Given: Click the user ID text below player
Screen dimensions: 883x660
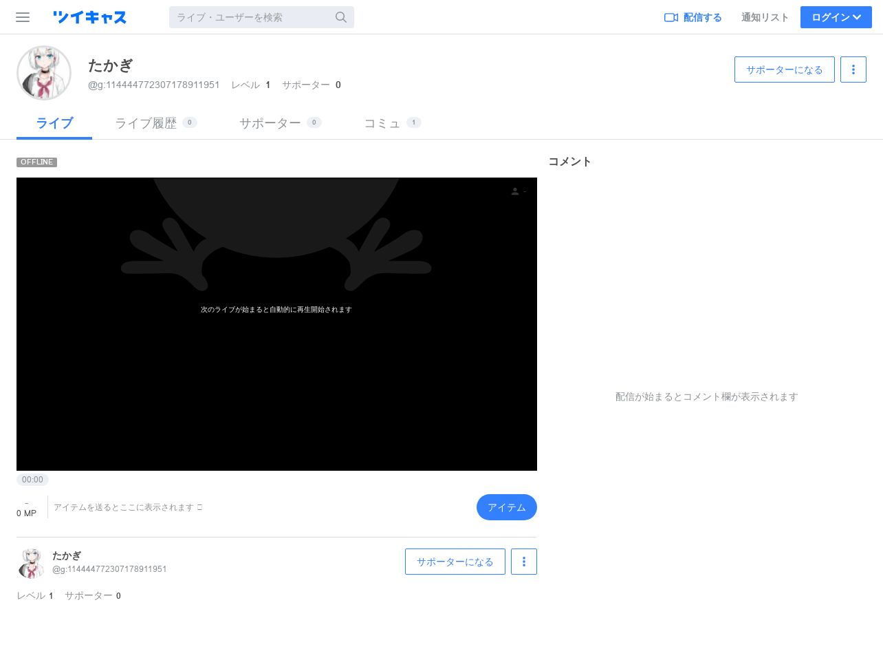Looking at the screenshot, I should coord(109,569).
